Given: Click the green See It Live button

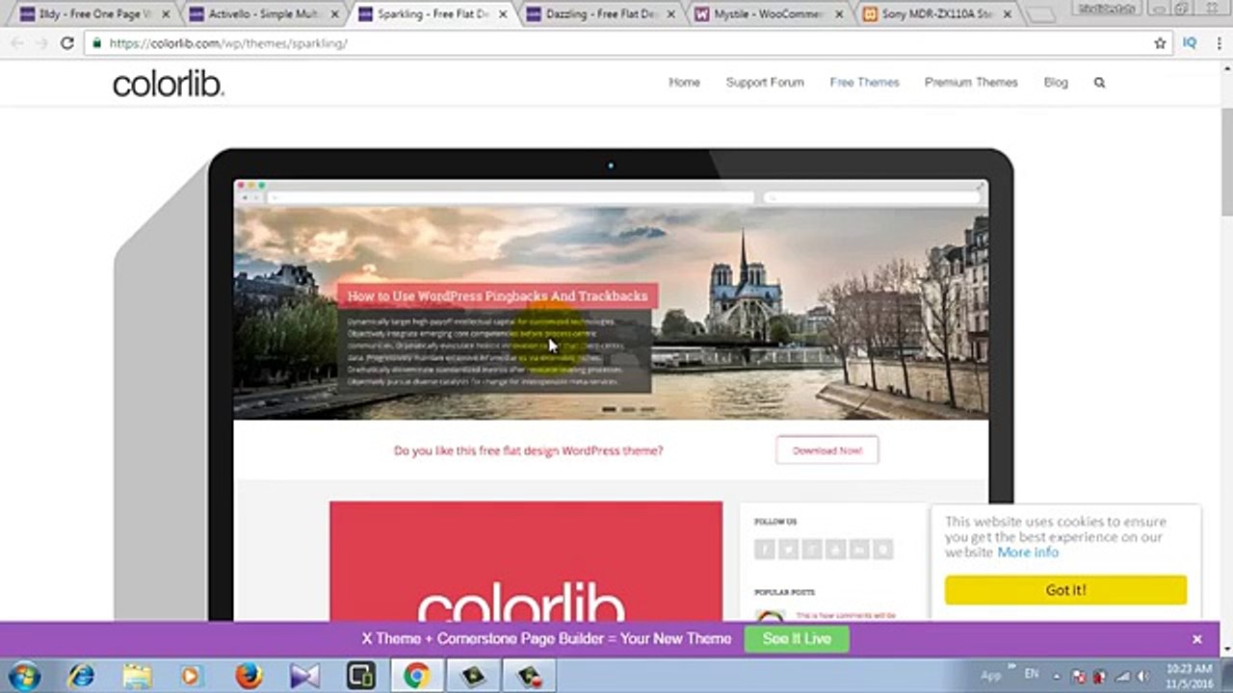Looking at the screenshot, I should pos(797,638).
